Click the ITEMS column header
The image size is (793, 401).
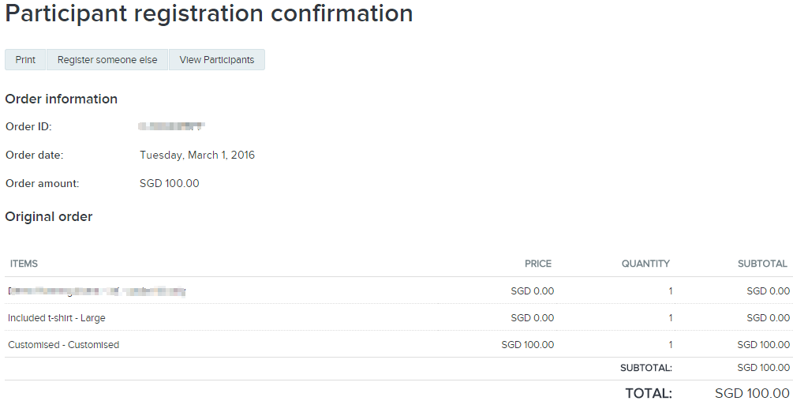24,264
